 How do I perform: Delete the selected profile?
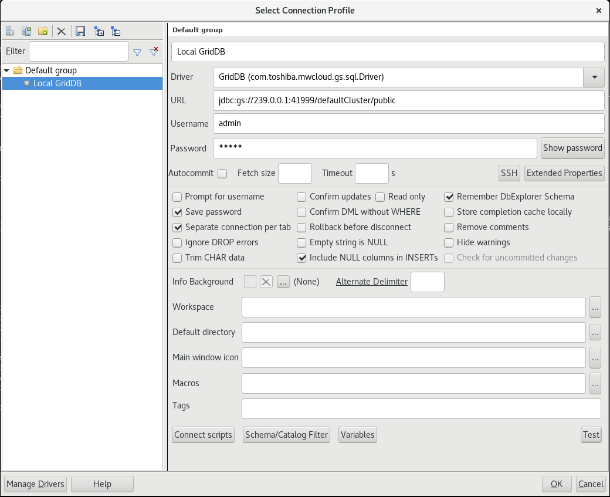coord(62,31)
